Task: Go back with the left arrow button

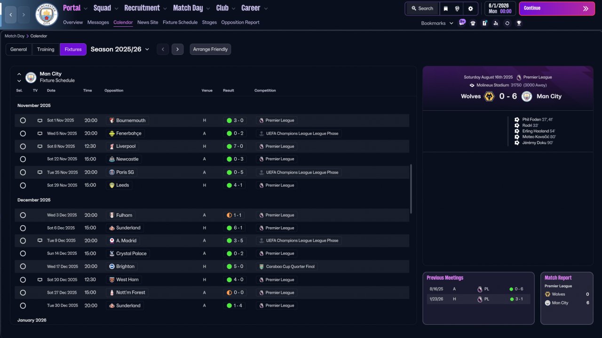Action: [10, 15]
